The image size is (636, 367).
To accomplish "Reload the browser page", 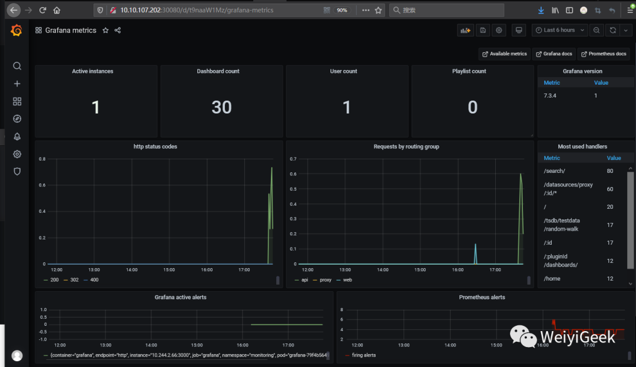I will coord(42,10).
